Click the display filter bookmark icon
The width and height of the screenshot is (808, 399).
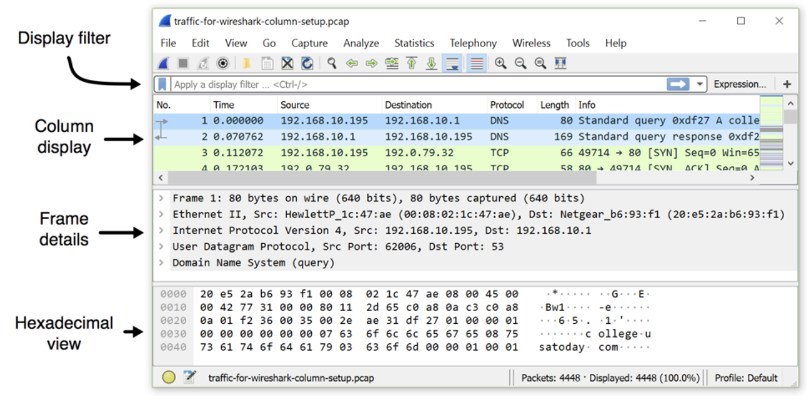coord(163,84)
